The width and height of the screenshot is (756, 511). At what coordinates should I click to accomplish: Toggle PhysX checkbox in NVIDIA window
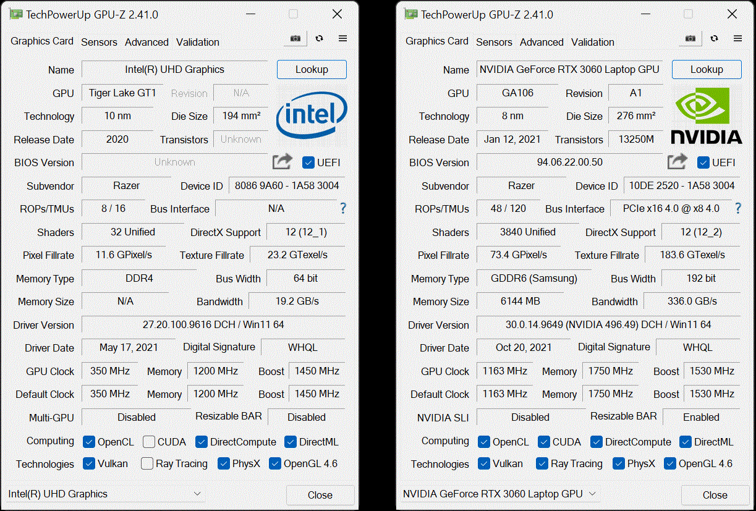tap(619, 463)
